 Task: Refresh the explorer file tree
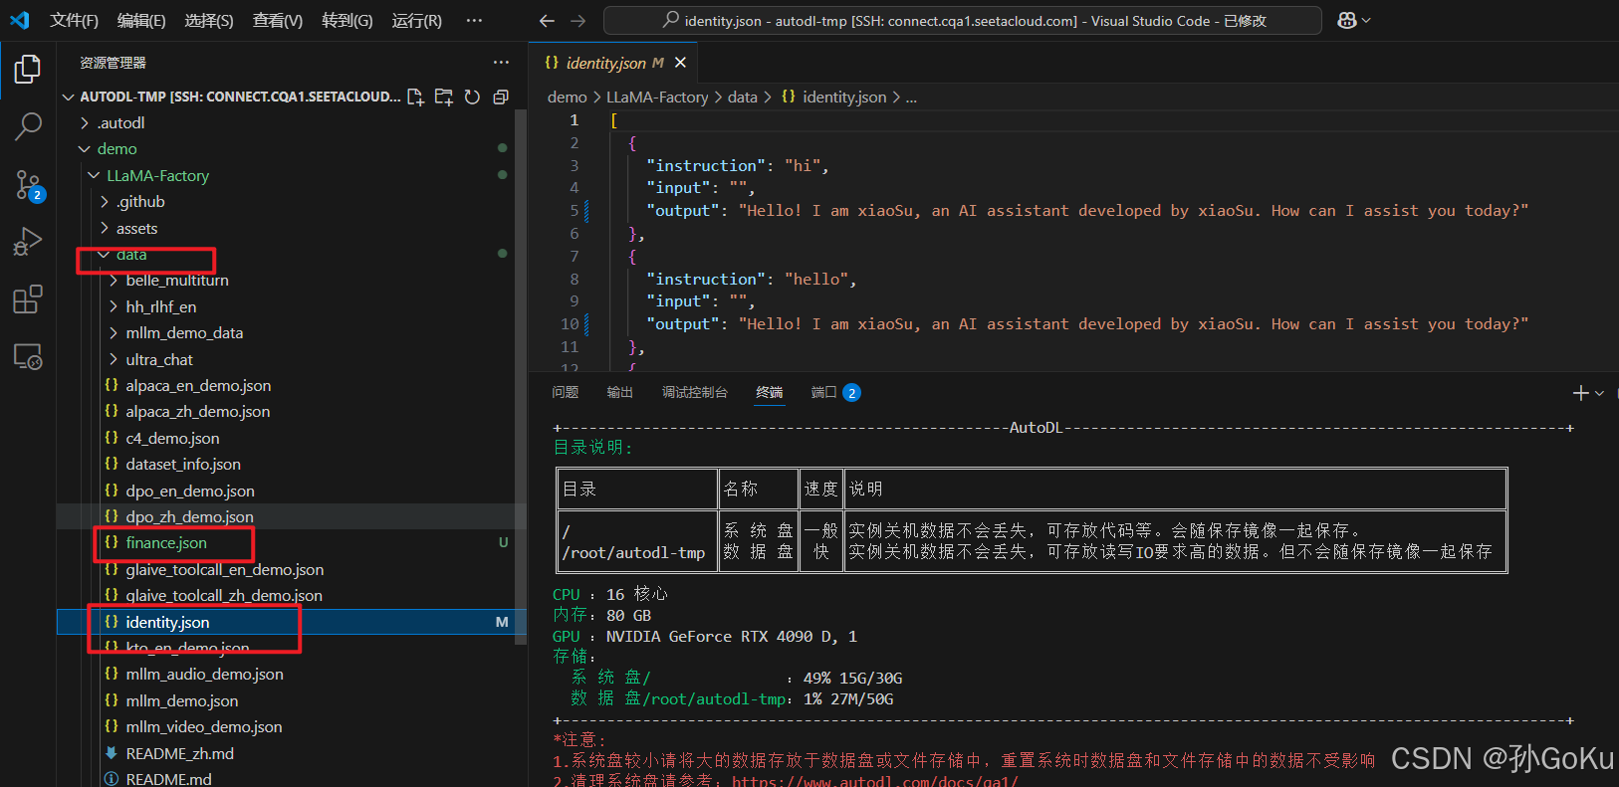point(472,97)
